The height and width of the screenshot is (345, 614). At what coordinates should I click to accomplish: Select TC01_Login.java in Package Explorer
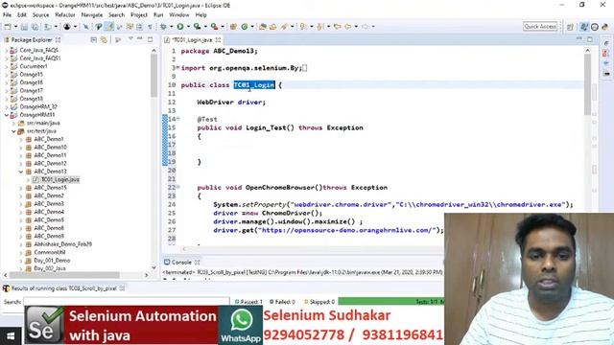coord(60,179)
